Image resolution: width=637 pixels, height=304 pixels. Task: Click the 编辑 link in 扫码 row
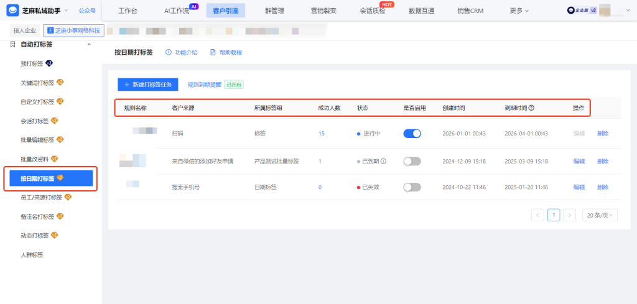click(x=579, y=134)
